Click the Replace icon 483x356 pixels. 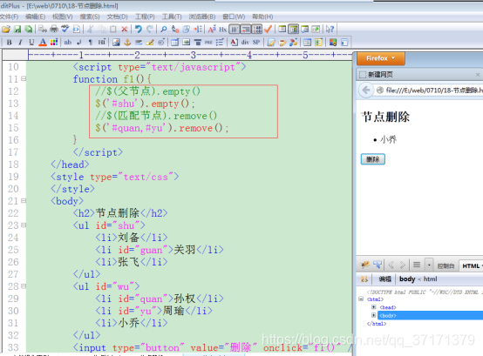175,30
